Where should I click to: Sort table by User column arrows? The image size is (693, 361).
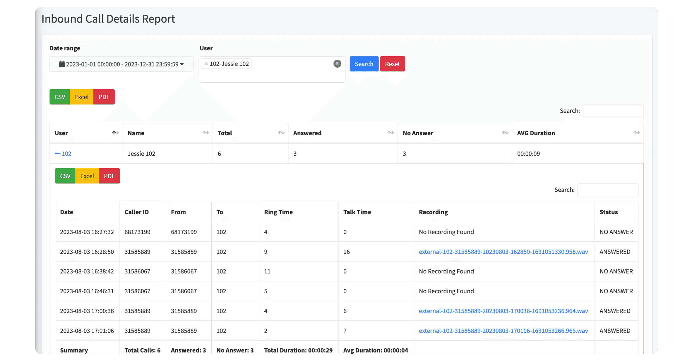click(115, 133)
